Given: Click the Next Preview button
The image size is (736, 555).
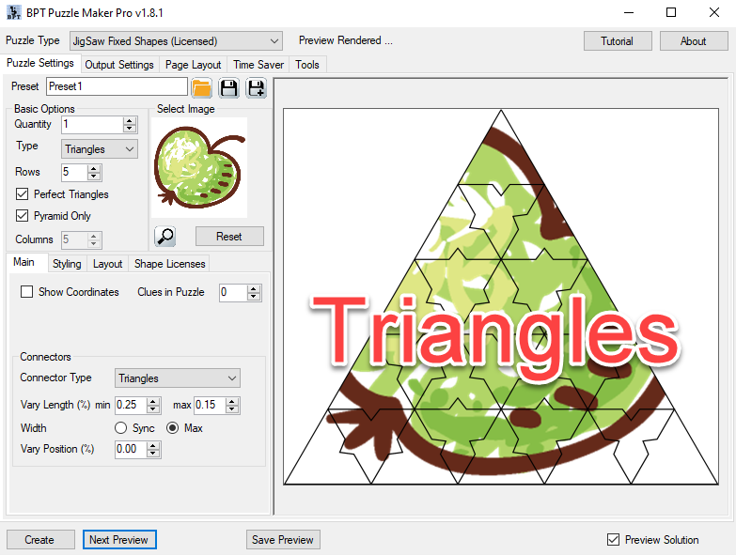Looking at the screenshot, I should 118,540.
